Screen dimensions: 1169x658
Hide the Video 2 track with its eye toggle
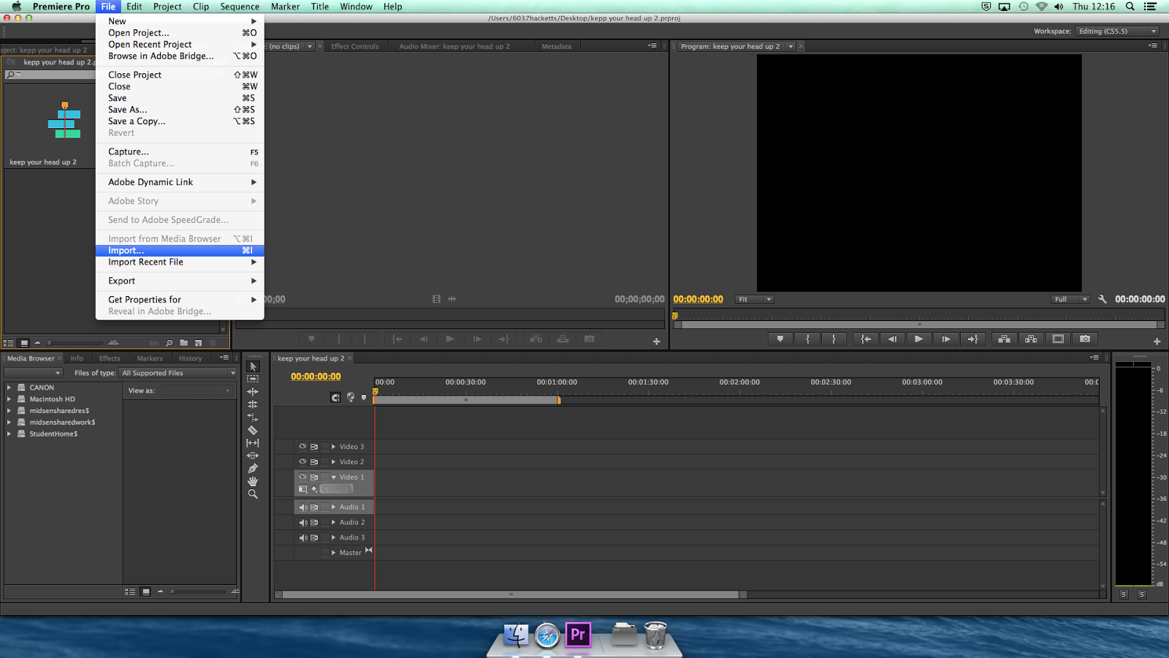(x=302, y=461)
